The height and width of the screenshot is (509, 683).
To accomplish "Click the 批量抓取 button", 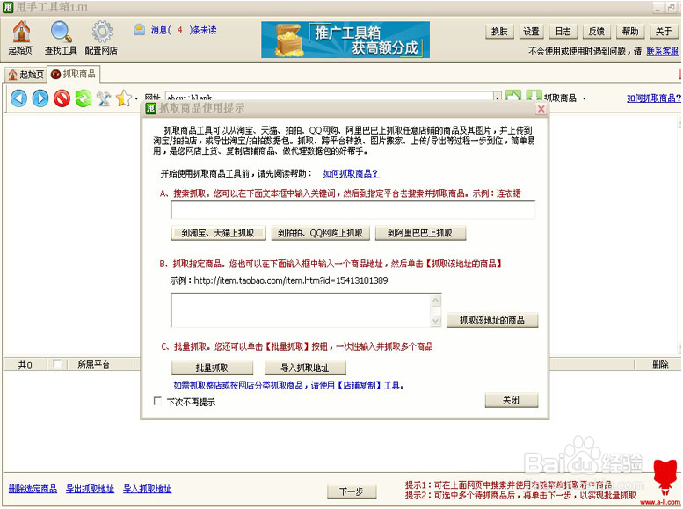I will (212, 367).
